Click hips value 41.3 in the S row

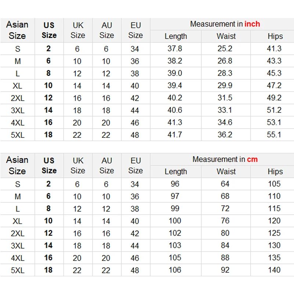(274, 49)
